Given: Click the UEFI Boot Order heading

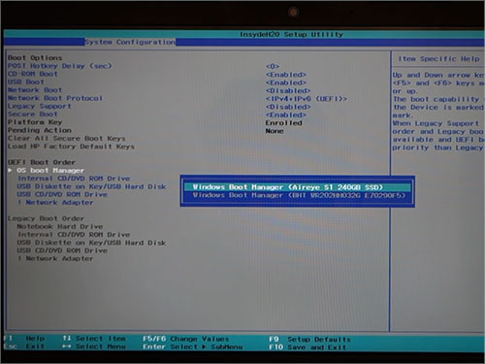Looking at the screenshot, I should (42, 162).
